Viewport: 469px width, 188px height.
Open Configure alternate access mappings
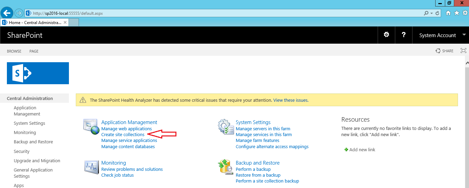(x=272, y=146)
